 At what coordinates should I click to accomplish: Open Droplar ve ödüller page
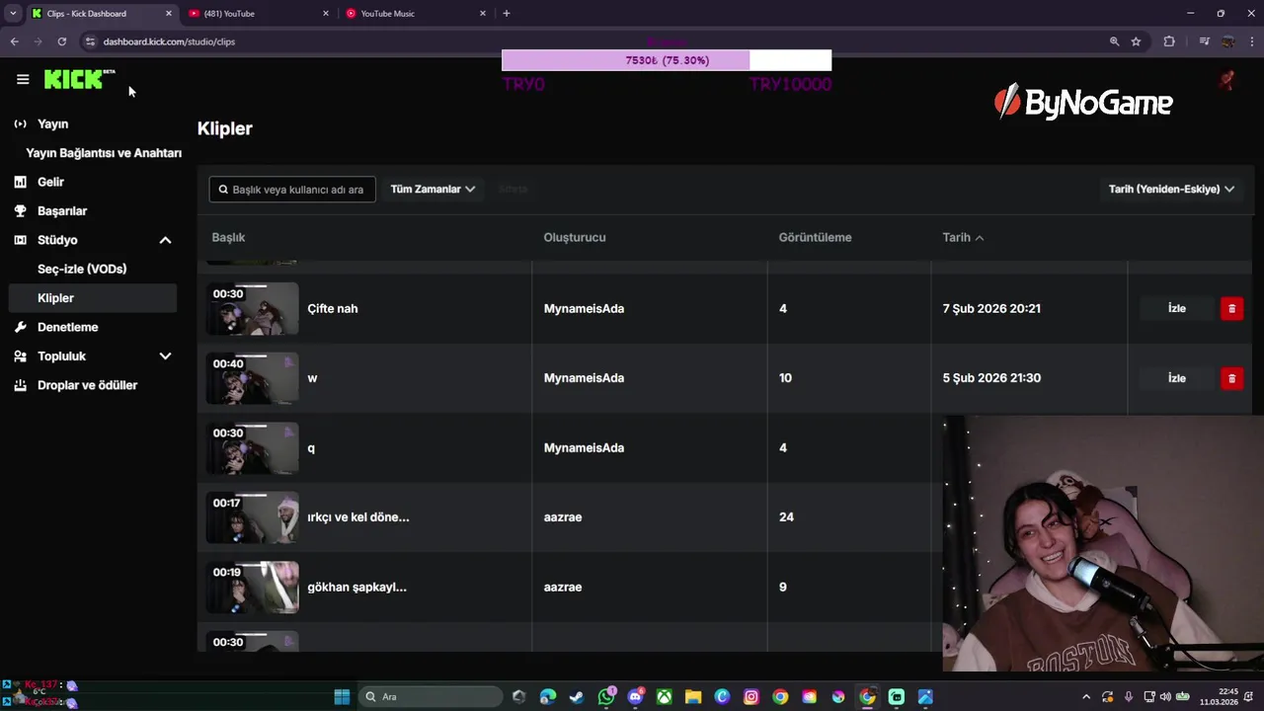pyautogui.click(x=87, y=385)
